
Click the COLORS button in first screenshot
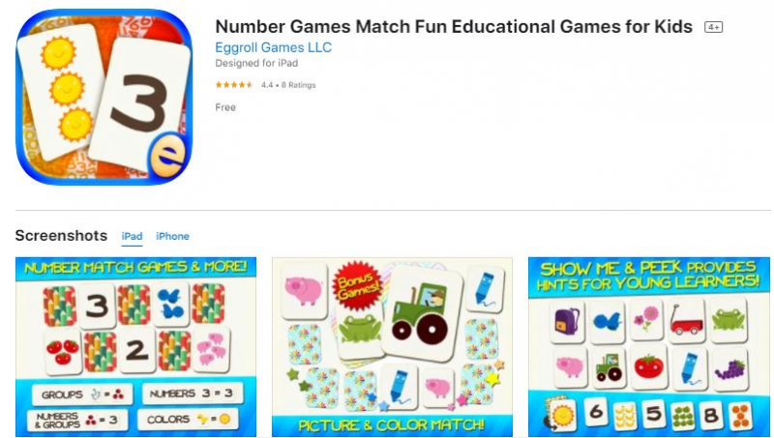pyautogui.click(x=188, y=420)
